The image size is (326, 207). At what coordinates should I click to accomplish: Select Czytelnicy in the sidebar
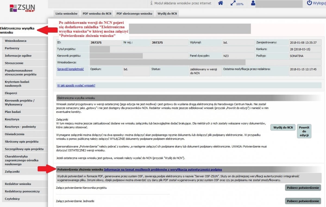[25, 199]
